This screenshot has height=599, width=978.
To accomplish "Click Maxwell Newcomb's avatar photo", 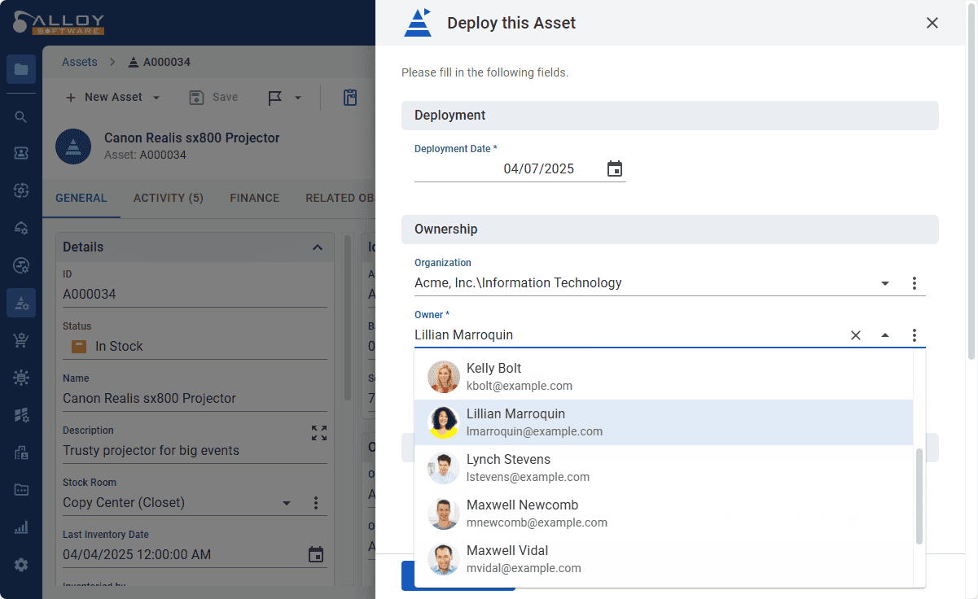I will point(444,514).
